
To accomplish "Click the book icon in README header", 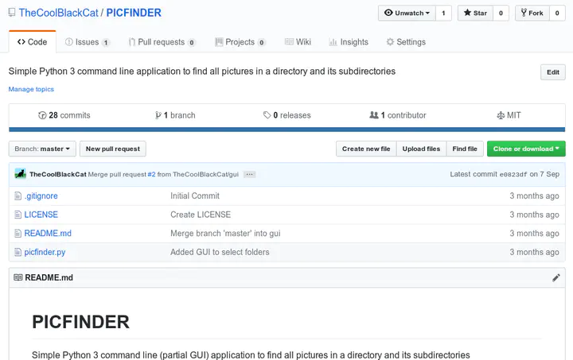I will coord(18,277).
